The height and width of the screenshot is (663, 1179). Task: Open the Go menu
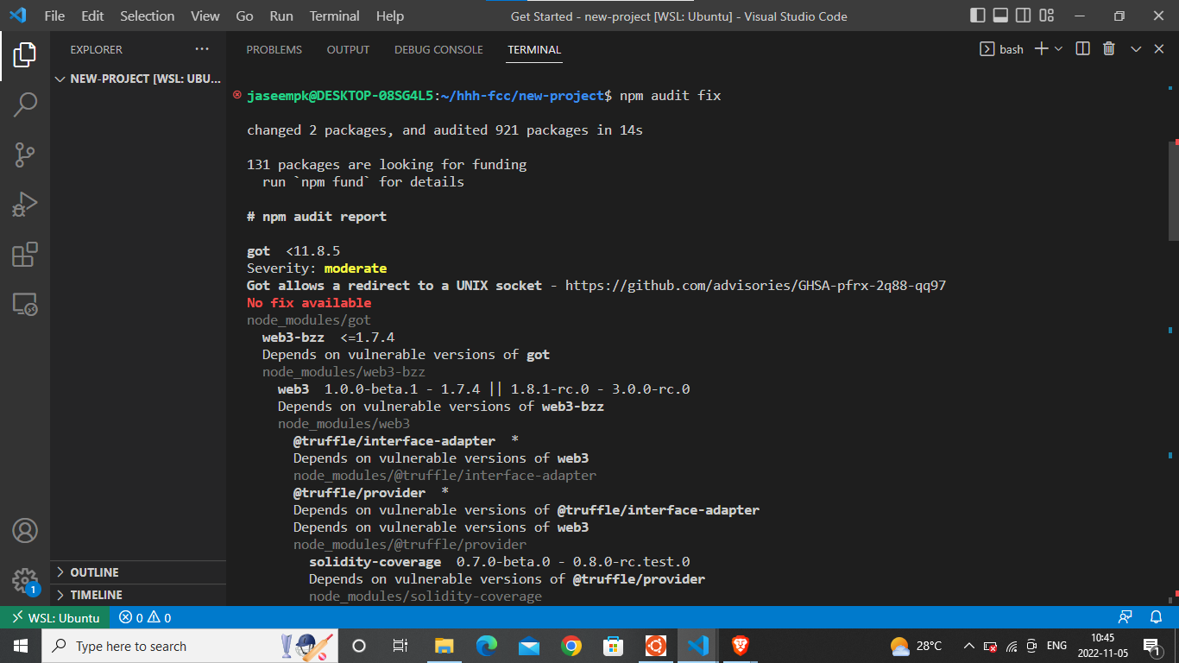[244, 16]
